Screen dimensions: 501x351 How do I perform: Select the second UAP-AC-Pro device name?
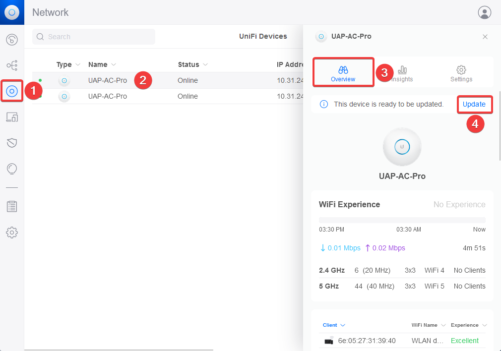tap(107, 96)
